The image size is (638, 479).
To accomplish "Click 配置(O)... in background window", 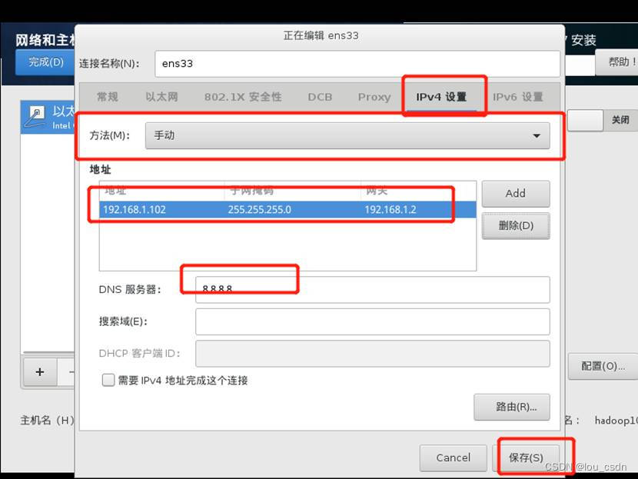I will [603, 366].
